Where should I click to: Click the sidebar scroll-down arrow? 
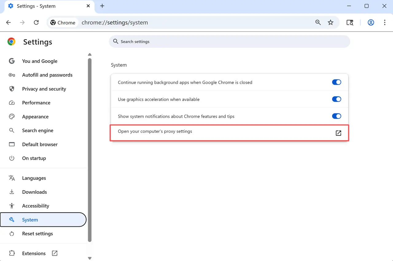(90, 258)
